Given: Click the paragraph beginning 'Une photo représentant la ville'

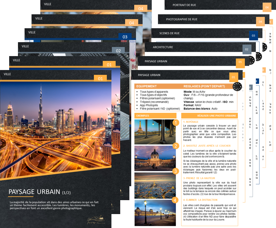Looking at the screenshot, I should coord(210,188).
